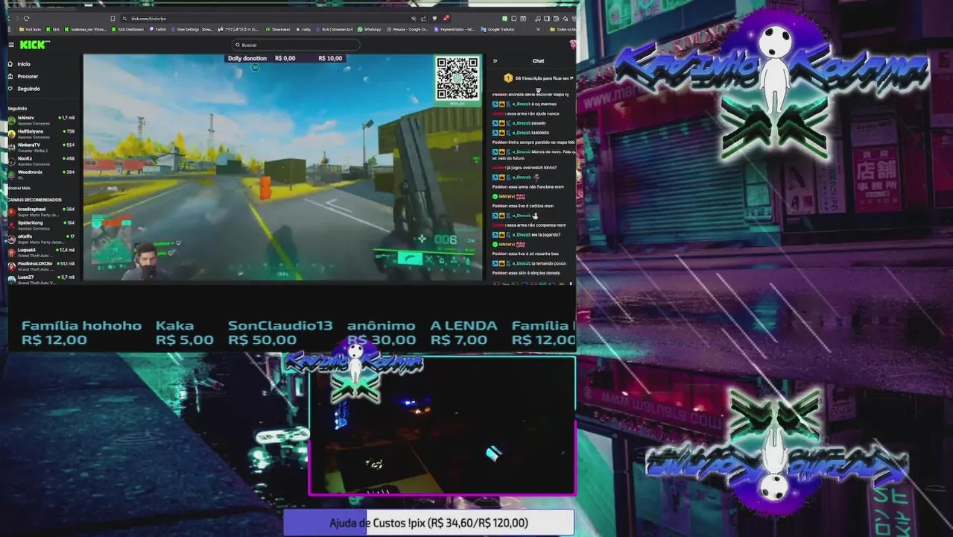Click the 'Ajuda de Custos !pix' progress bar
This screenshot has height=537, width=953.
428,523
